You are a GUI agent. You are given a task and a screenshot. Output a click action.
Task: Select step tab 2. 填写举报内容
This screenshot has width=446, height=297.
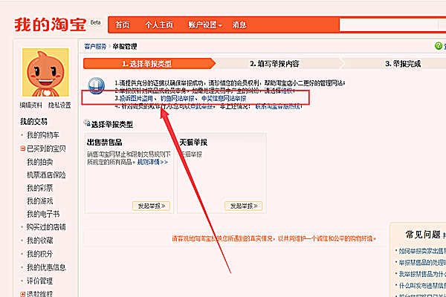pyautogui.click(x=274, y=64)
